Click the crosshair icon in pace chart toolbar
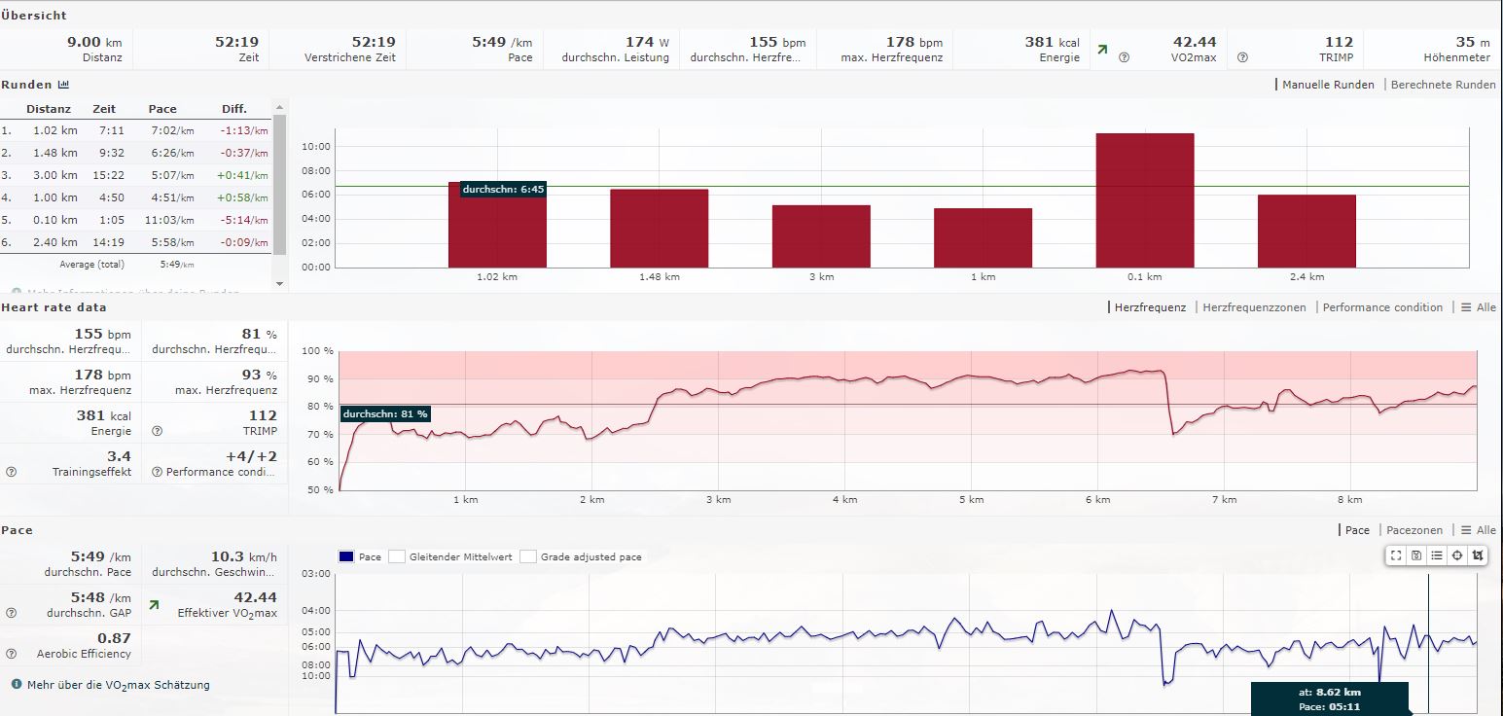 click(x=1457, y=555)
